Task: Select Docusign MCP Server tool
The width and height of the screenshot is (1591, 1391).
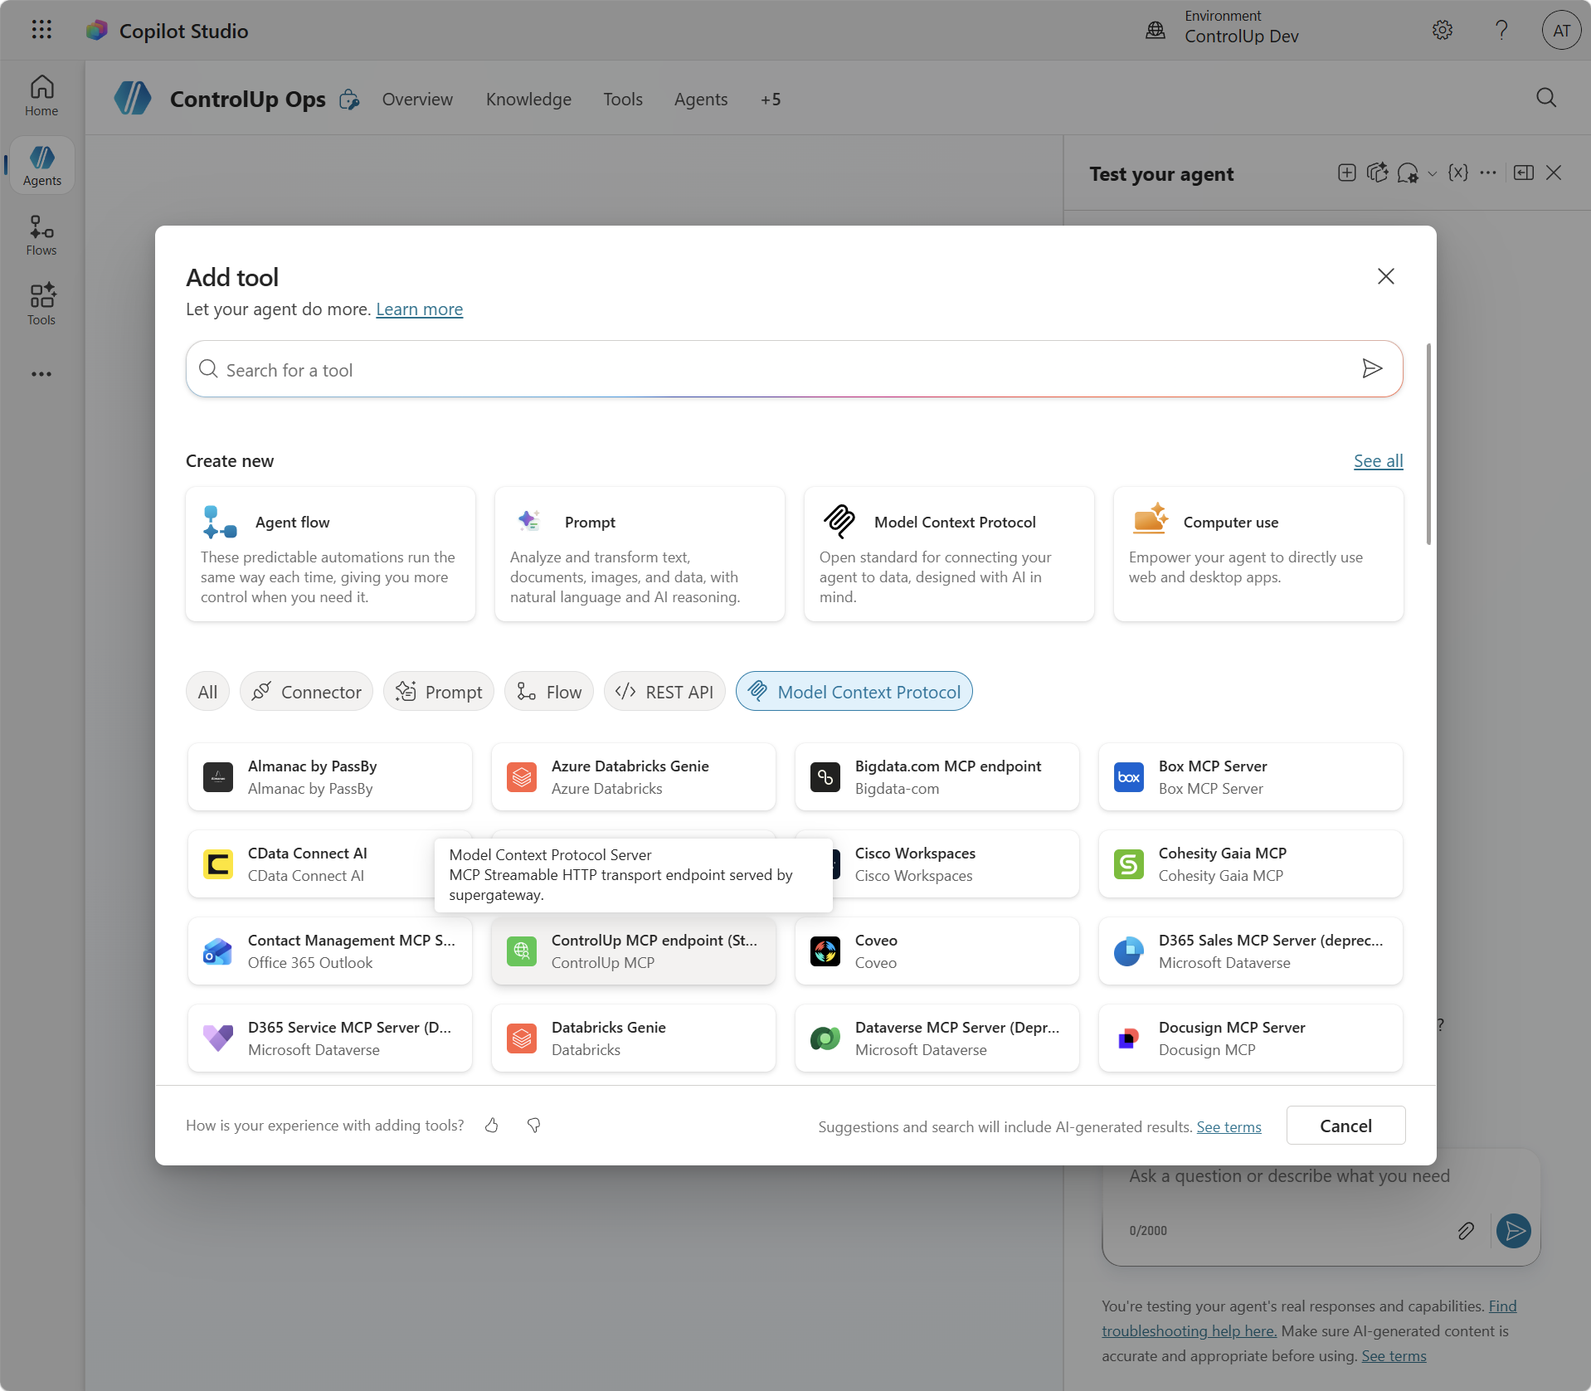Action: point(1251,1038)
